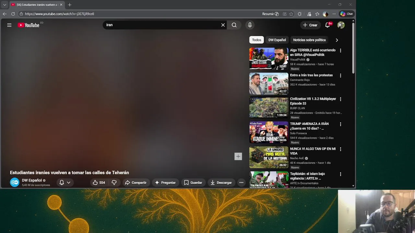Select the Noticias sobre política chip
The image size is (415, 233).
click(309, 40)
